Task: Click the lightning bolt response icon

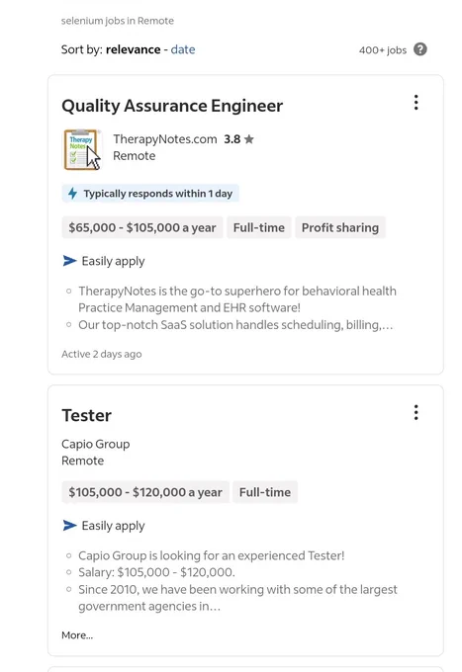Action: pos(72,194)
